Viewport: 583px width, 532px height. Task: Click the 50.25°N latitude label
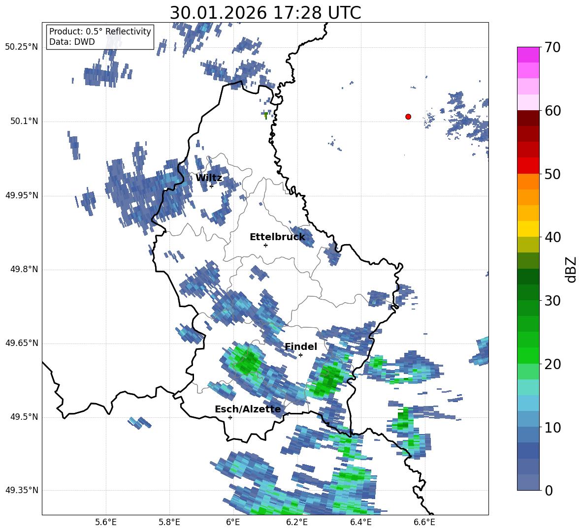[x=22, y=47]
